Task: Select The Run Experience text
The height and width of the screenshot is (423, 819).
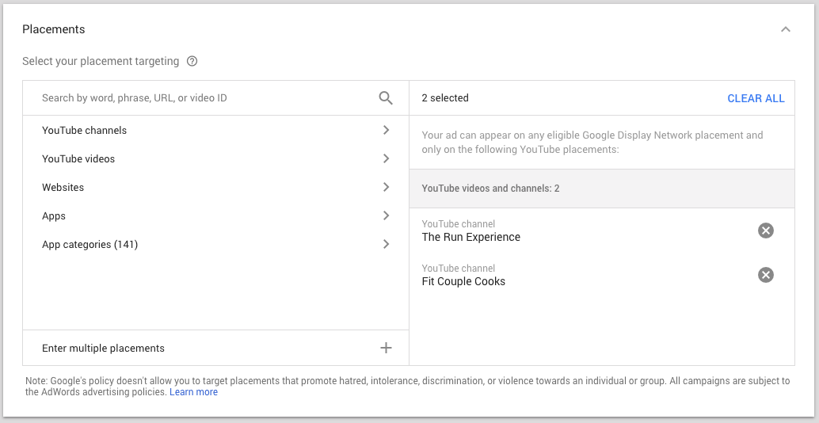Action: pos(471,237)
